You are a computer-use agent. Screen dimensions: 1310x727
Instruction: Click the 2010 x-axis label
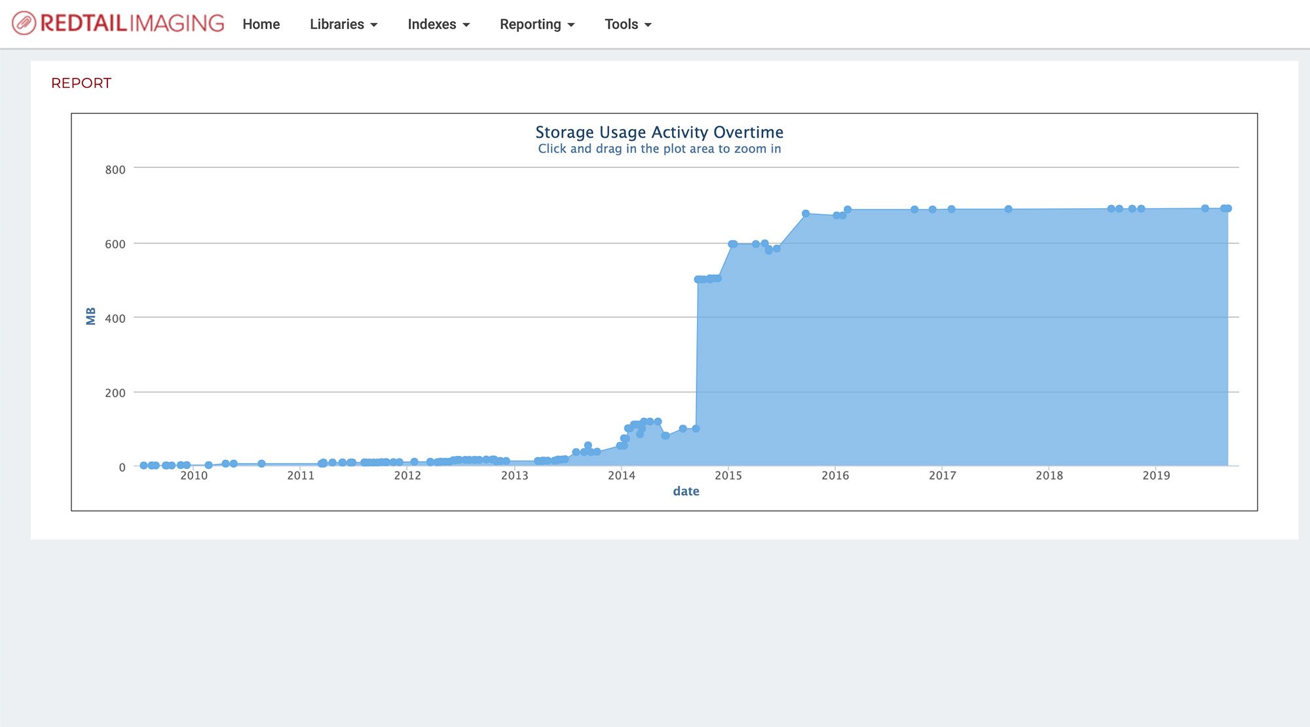tap(194, 475)
